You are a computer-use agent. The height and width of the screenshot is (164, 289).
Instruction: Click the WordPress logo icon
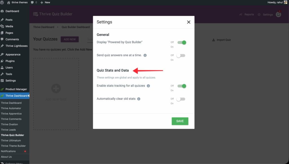click(2, 2)
